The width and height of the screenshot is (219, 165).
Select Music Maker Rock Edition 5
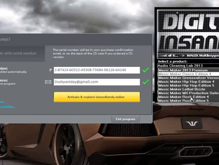189,101
